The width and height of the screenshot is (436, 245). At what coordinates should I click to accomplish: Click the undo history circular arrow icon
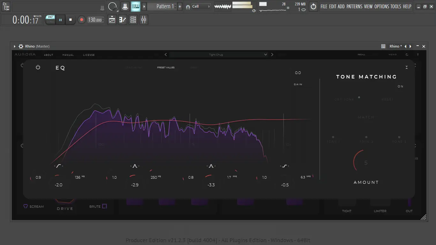tap(313, 6)
